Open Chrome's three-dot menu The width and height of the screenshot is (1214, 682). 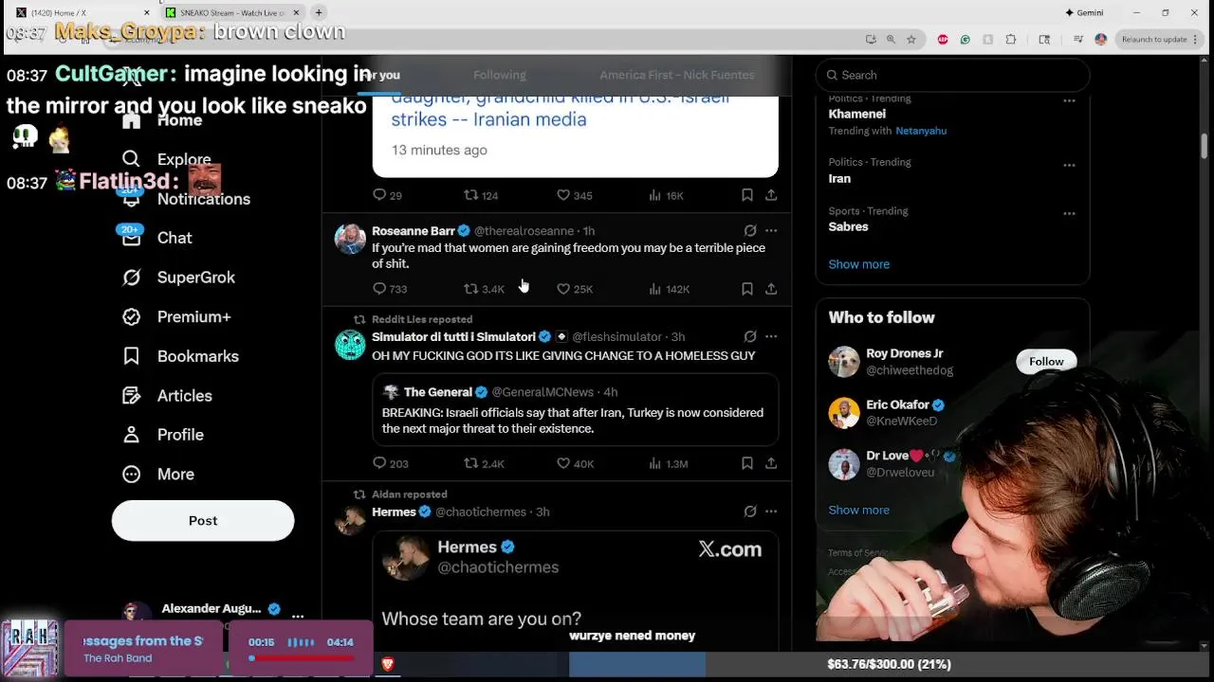coord(1198,39)
